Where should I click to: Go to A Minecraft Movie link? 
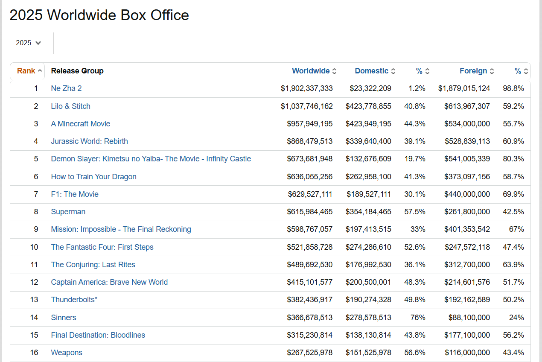80,124
